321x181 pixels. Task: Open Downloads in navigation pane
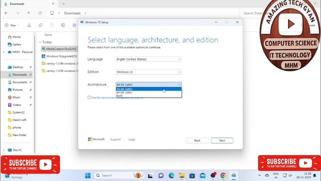(x=17, y=75)
